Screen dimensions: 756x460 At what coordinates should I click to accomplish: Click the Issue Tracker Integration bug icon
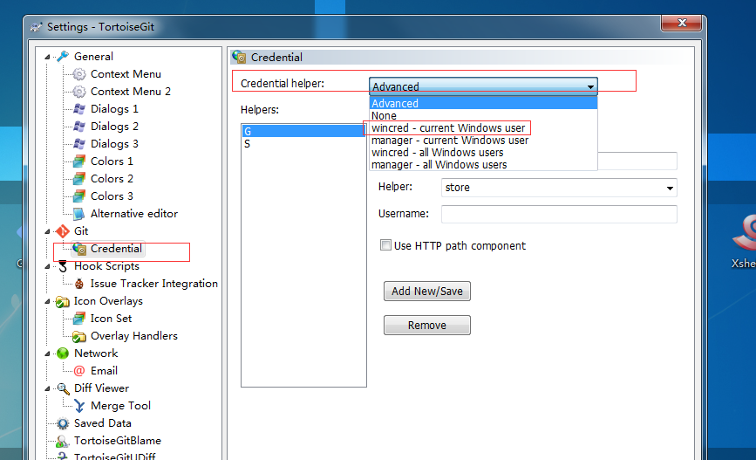click(79, 284)
